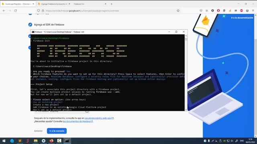Viewport: 257px width, 144px height.
Task: Click the Ir a la consola button
Action: pos(57,131)
